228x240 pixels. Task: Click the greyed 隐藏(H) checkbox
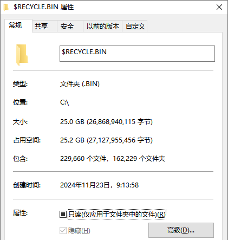tap(63, 231)
